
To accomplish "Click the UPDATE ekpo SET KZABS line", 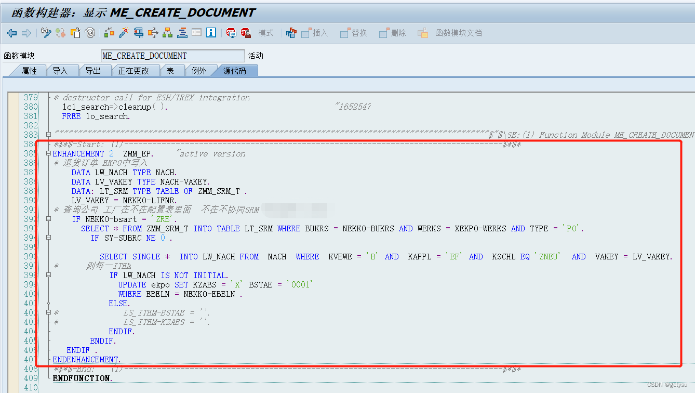I will pyautogui.click(x=215, y=284).
